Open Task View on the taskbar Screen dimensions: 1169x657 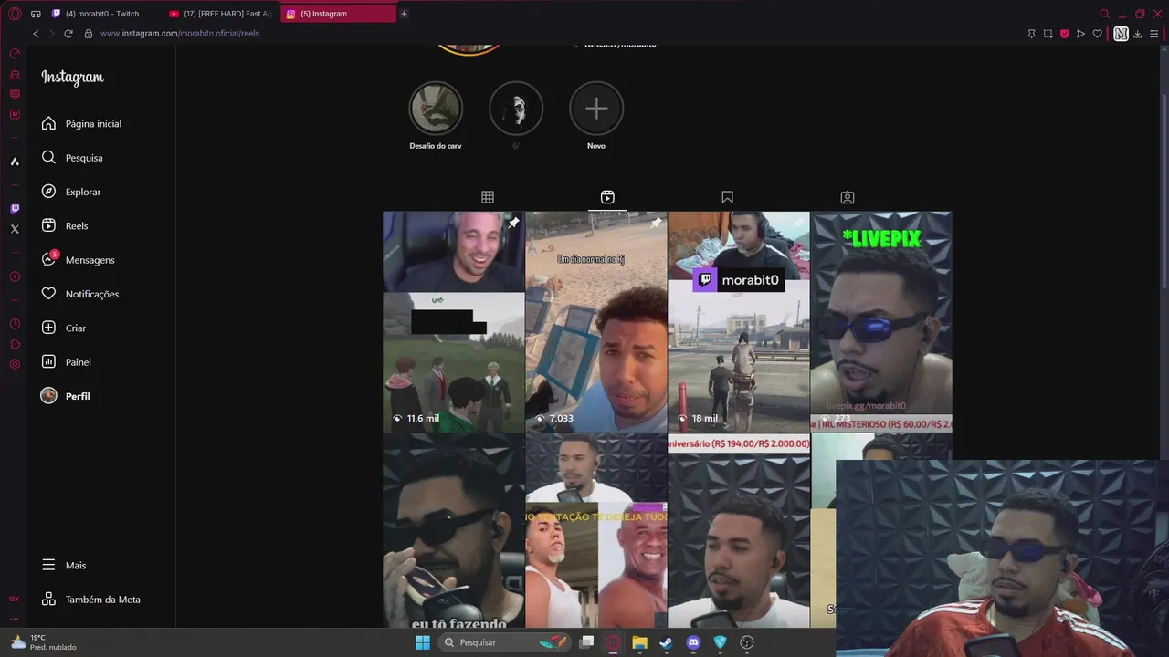tap(586, 642)
